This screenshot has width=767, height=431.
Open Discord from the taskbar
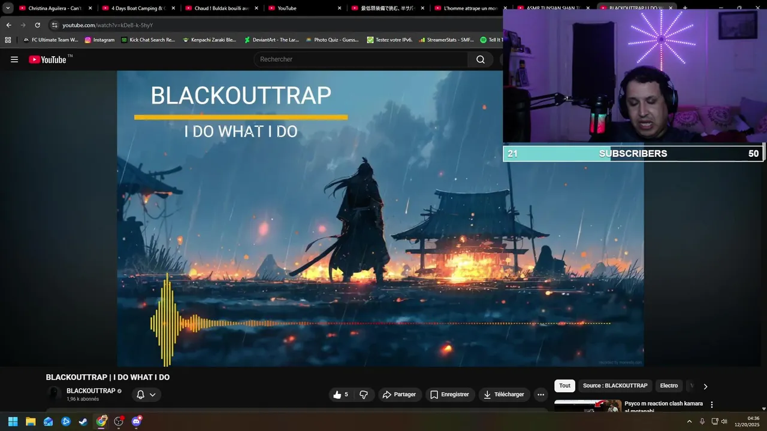point(137,421)
